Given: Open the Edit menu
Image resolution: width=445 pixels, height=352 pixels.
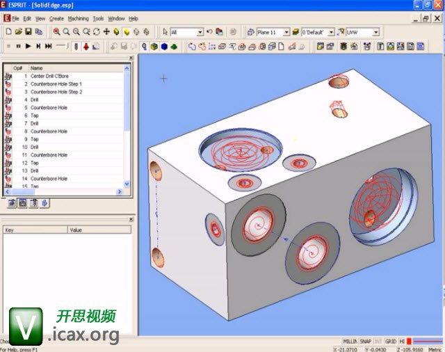Looking at the screenshot, I should [27, 19].
